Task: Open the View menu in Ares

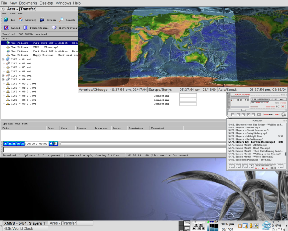Action: click(x=12, y=13)
